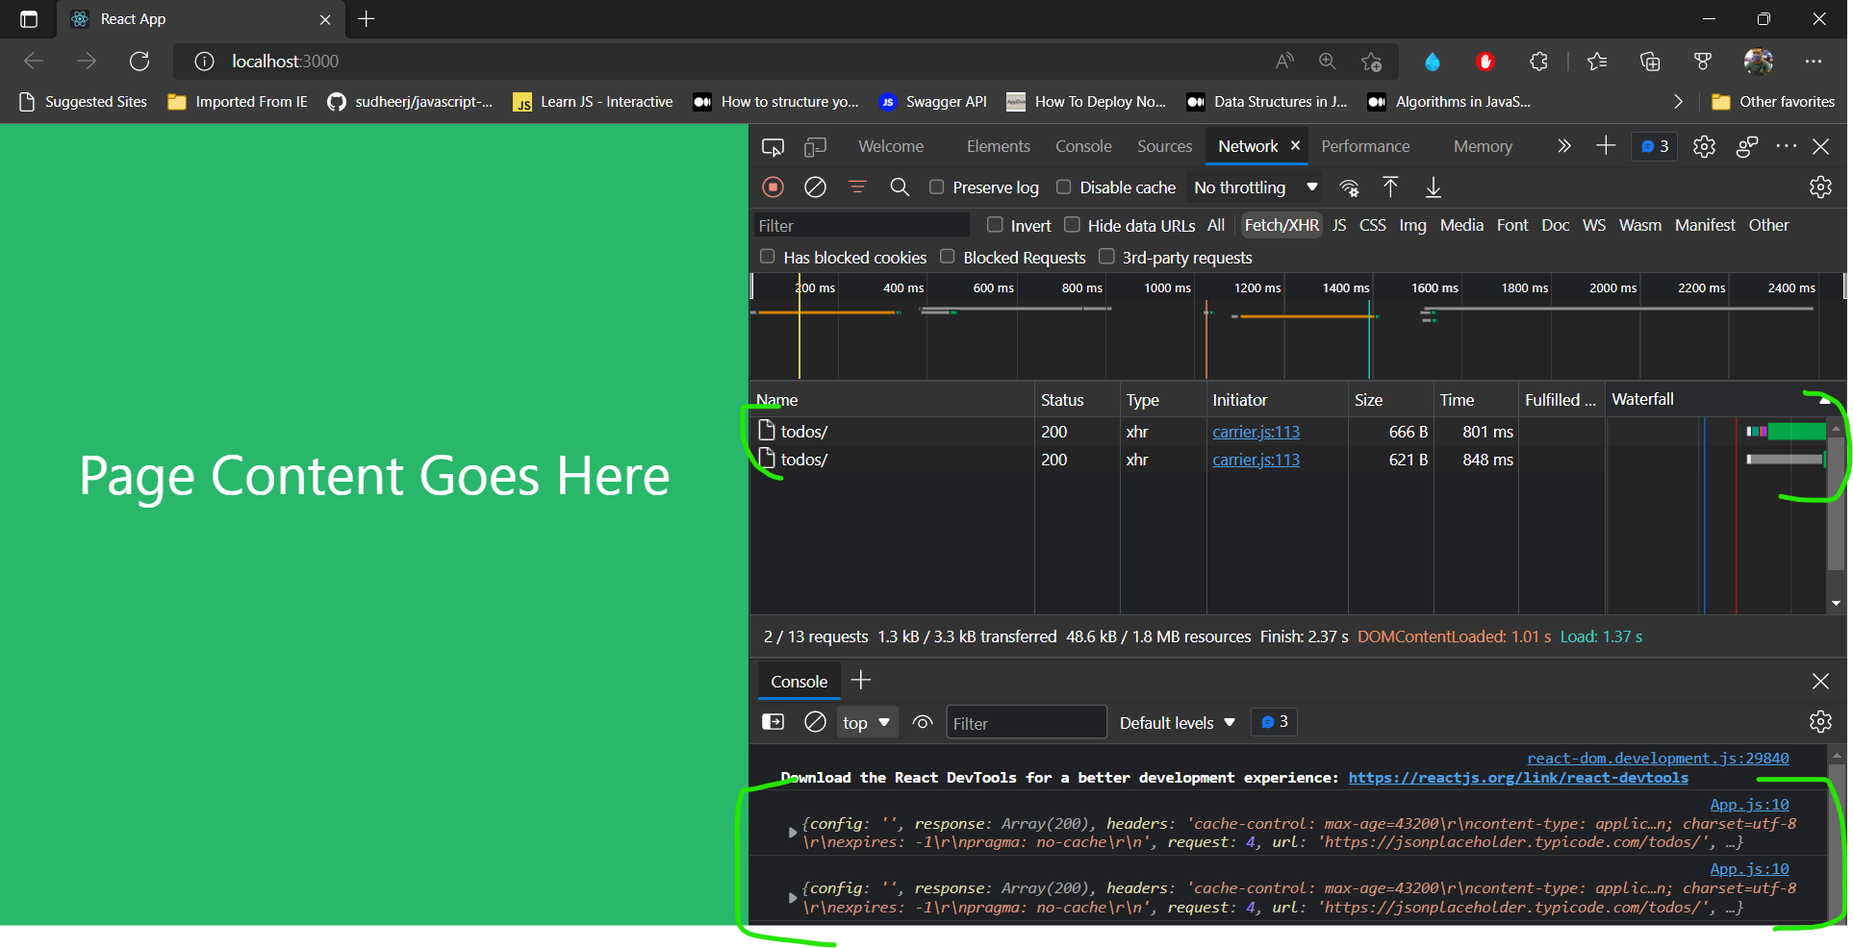Open the first carrier.js:113 initiator link
This screenshot has height=948, width=1853.
[1256, 432]
